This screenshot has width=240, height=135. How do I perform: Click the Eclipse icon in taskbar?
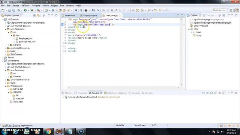(59, 132)
